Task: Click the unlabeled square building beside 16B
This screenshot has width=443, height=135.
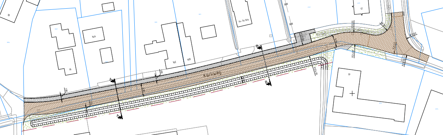Action: pos(208,32)
